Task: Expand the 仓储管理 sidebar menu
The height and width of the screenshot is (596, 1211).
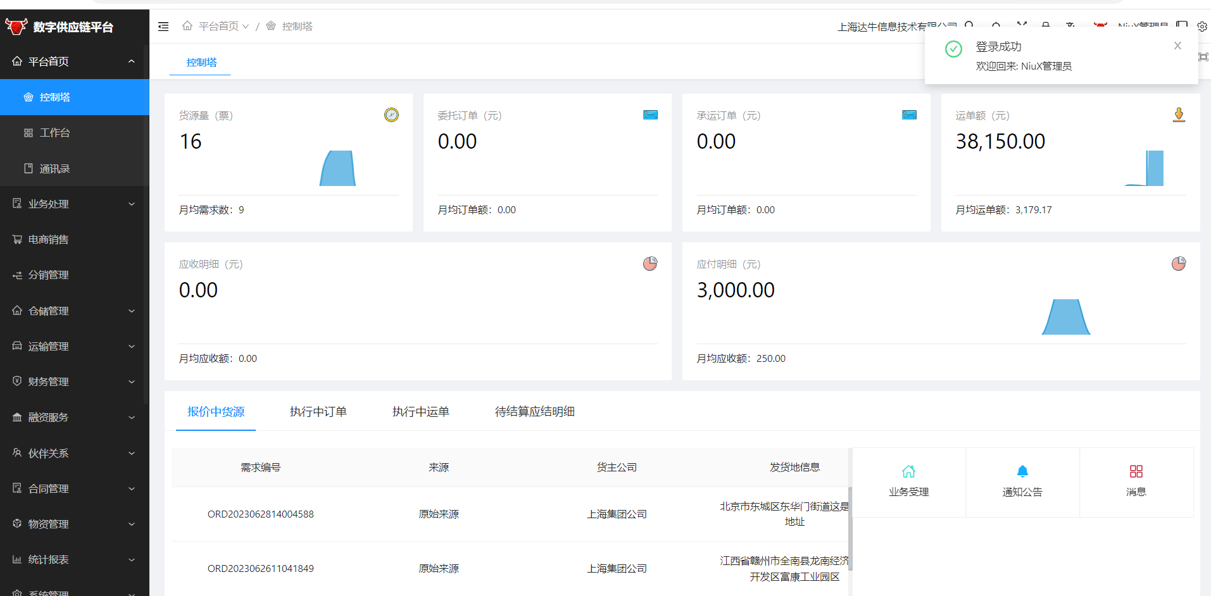Action: [x=75, y=311]
